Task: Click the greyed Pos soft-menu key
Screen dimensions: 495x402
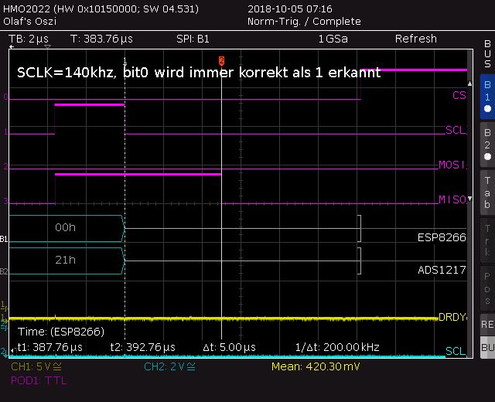Action: pos(487,288)
